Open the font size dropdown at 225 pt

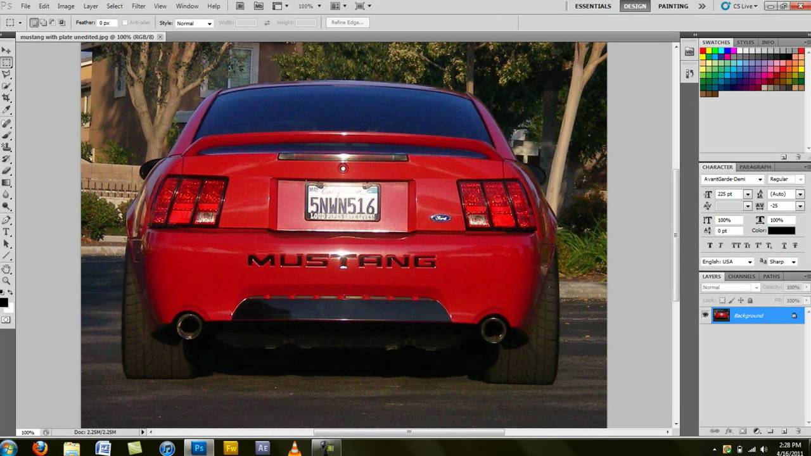pyautogui.click(x=748, y=194)
